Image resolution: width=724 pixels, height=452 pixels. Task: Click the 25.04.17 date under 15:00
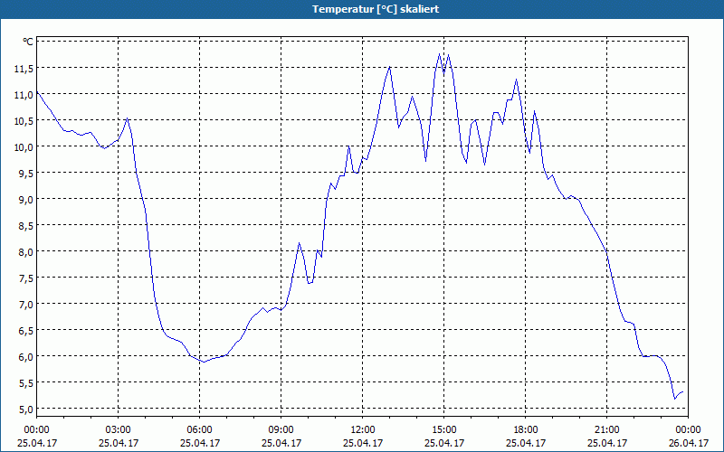[x=444, y=443]
